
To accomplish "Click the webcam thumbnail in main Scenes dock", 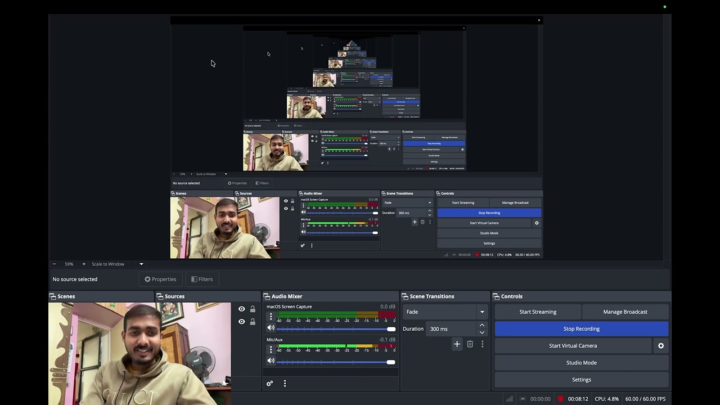I will tap(139, 354).
